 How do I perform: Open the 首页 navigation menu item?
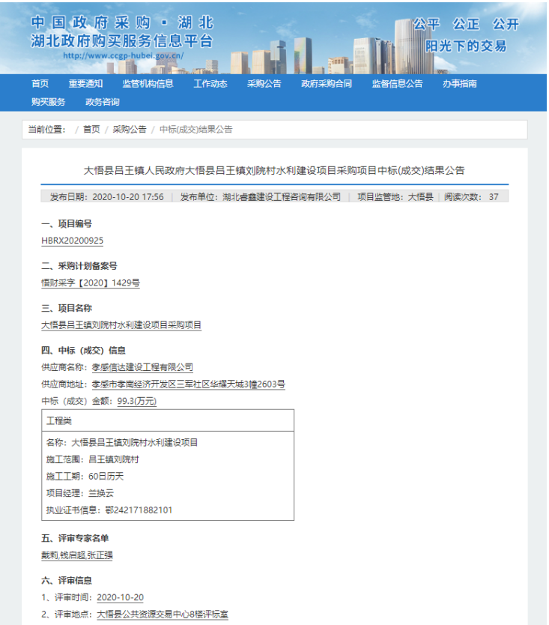point(40,84)
